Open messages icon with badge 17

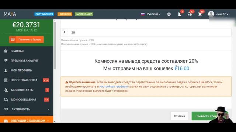pyautogui.click(x=190, y=14)
